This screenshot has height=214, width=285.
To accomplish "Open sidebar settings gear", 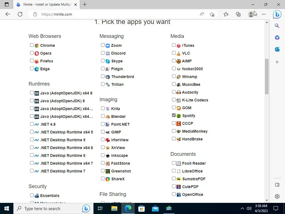I will click(277, 196).
